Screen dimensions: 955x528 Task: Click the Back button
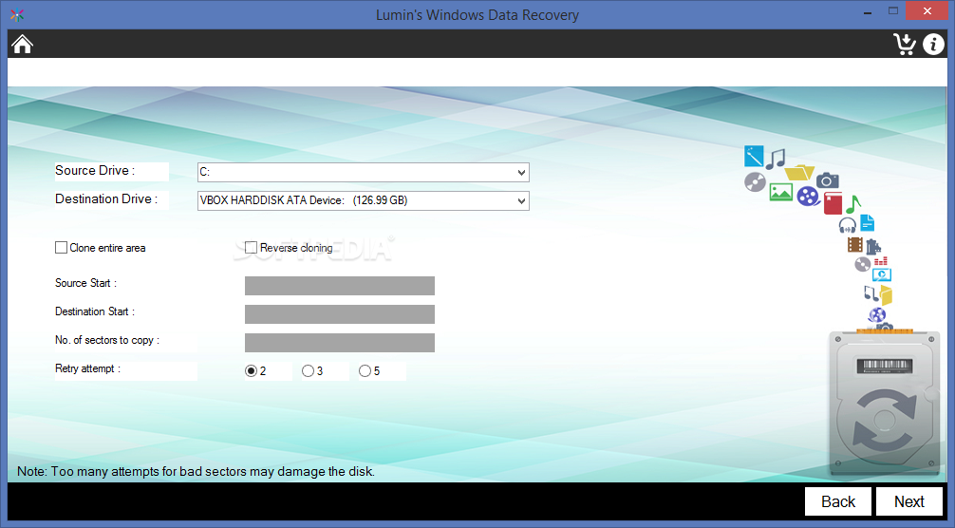(x=838, y=501)
